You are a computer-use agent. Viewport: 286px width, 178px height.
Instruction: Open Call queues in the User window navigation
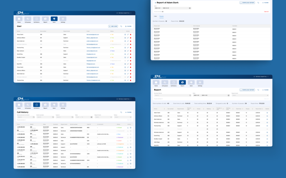(28, 19)
